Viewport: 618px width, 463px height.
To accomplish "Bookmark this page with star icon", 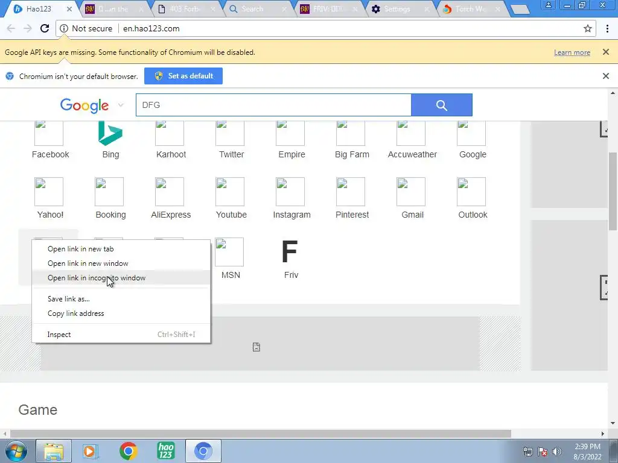I will click(x=588, y=28).
